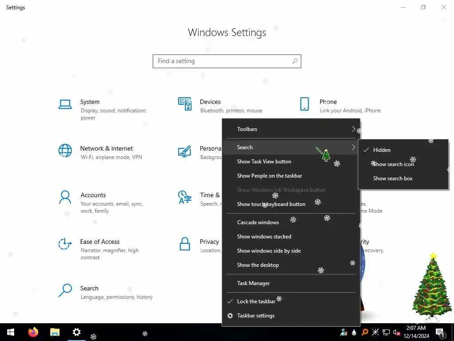Open the clock showing 2:07 AM
The height and width of the screenshot is (341, 454).
coord(416,332)
